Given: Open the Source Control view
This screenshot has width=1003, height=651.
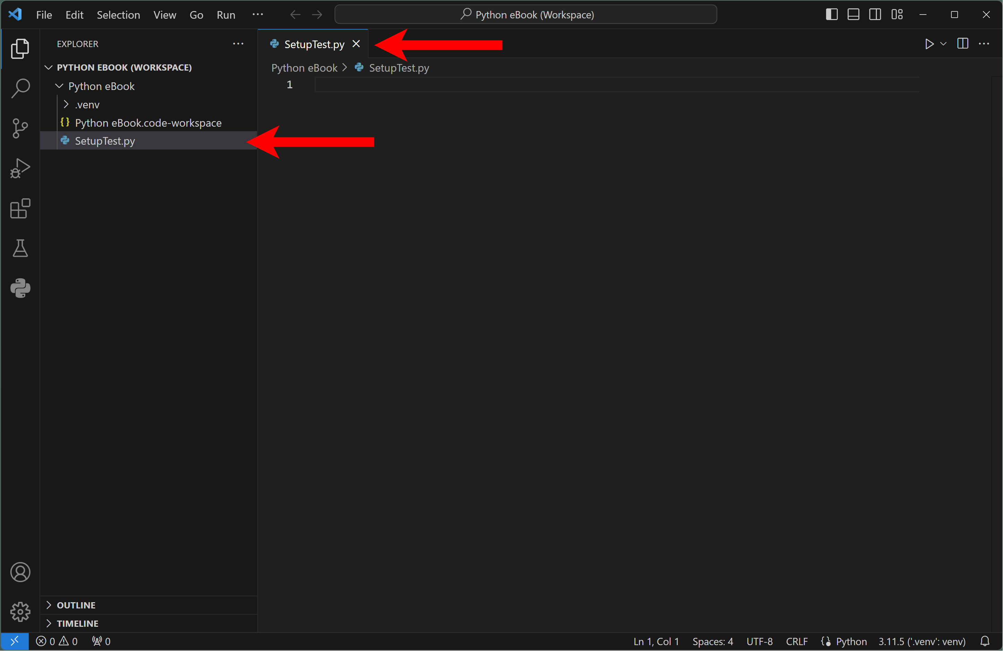Looking at the screenshot, I should (x=20, y=128).
